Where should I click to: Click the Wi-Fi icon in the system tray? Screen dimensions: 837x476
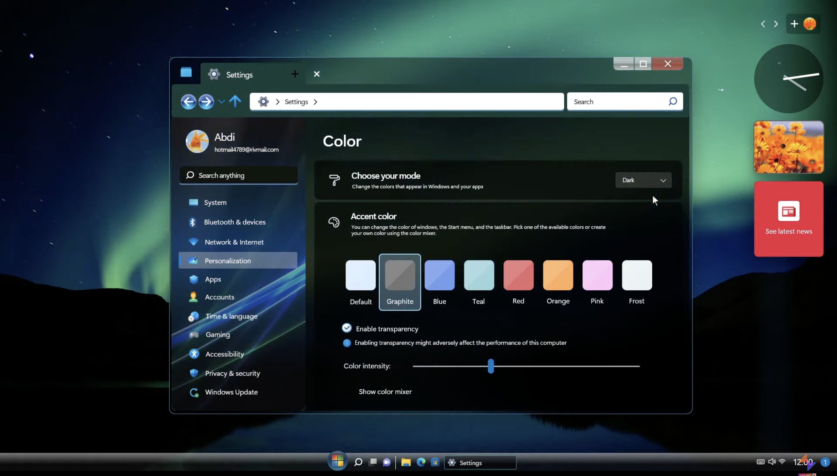click(782, 462)
